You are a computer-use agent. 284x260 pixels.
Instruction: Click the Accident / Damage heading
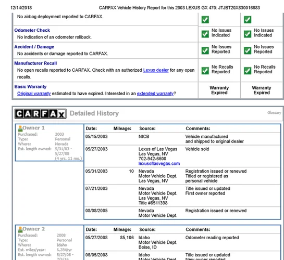pyautogui.click(x=34, y=47)
